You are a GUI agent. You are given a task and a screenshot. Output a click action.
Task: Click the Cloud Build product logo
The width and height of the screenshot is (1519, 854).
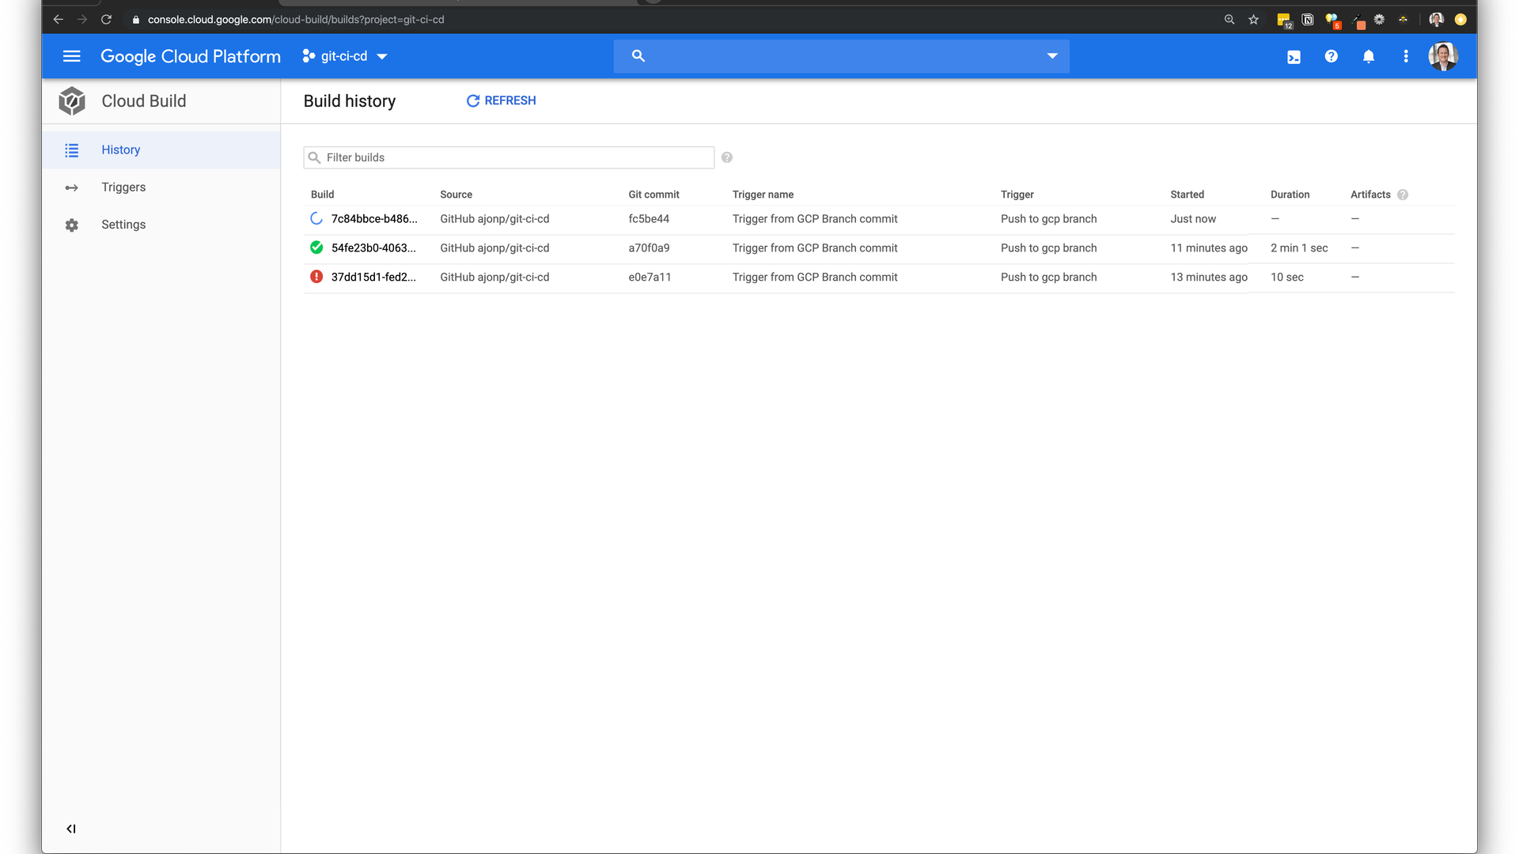coord(72,101)
